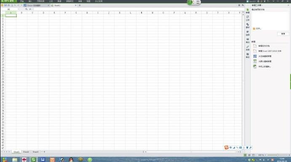Viewport: 291px width, 162px height.
Task: Open the WPS Spreadsheets application menu
Action: [8, 1]
